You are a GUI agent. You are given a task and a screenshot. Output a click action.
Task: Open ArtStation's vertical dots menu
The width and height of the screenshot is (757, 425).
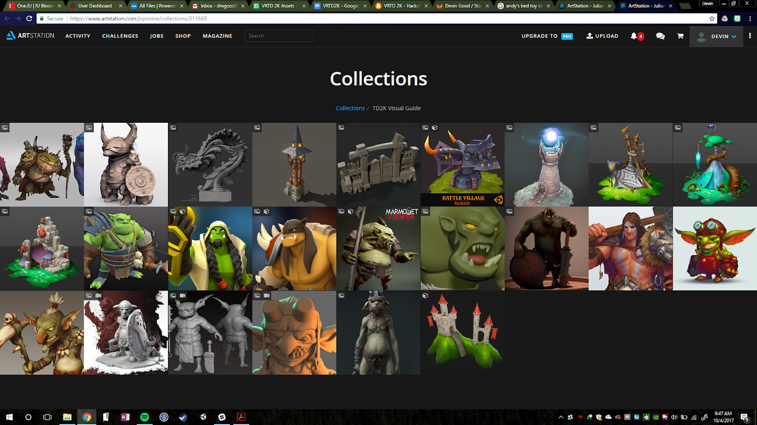pos(750,36)
